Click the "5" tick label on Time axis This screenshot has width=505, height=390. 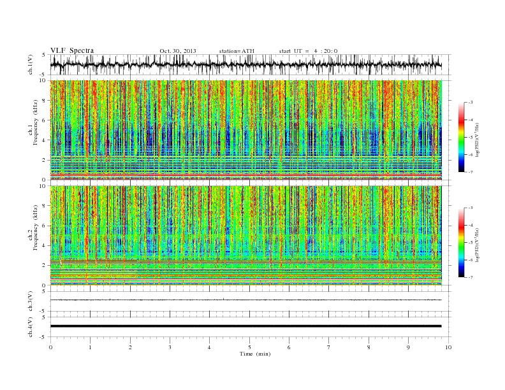coord(249,347)
